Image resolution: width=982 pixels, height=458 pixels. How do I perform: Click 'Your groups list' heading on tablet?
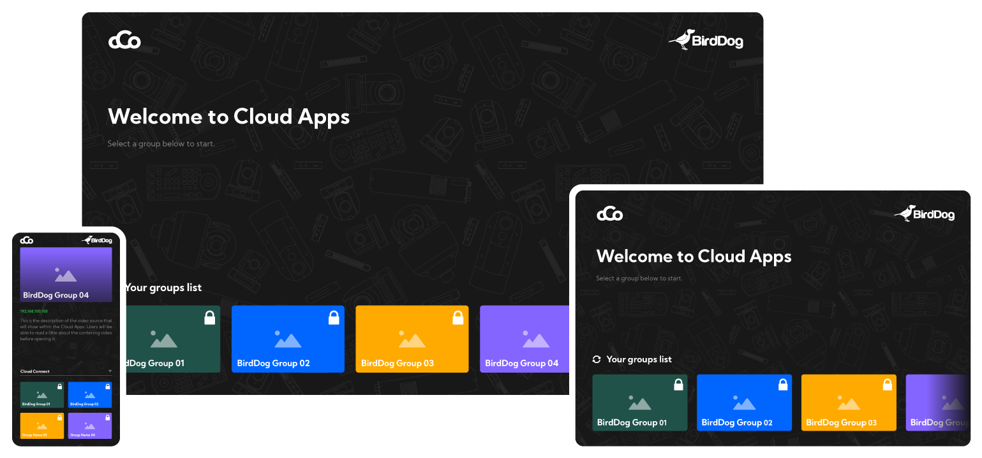click(x=639, y=359)
